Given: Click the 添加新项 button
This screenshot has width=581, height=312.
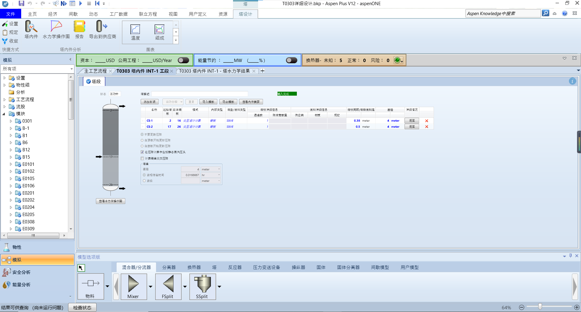Looking at the screenshot, I should click(149, 102).
